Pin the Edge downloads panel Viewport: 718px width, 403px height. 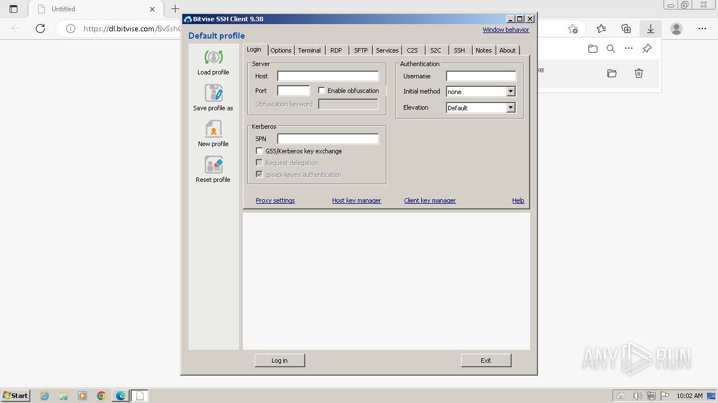tap(647, 49)
